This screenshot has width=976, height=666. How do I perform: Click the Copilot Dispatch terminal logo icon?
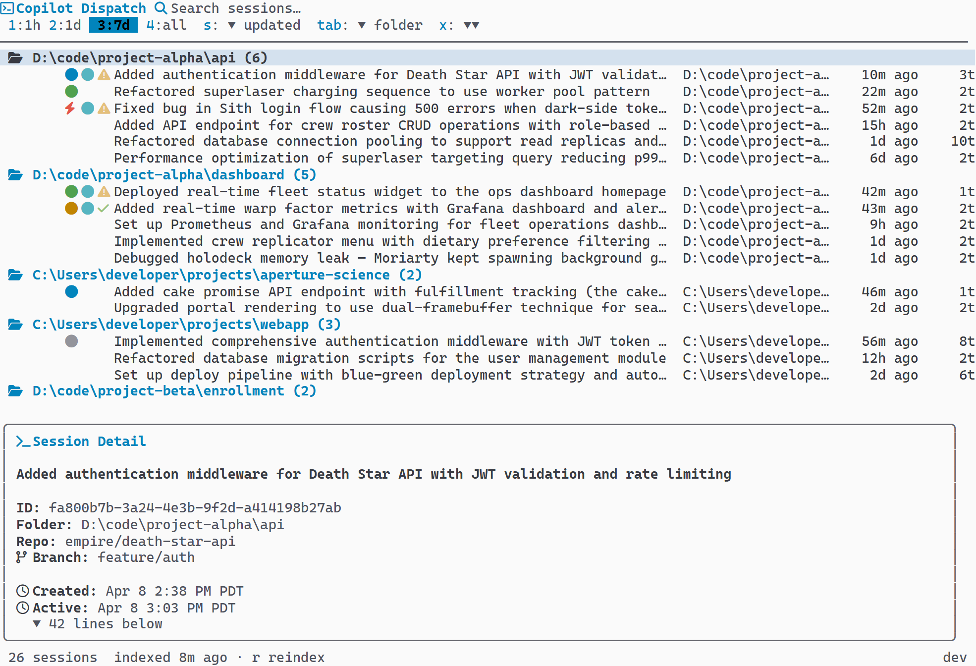(7, 8)
